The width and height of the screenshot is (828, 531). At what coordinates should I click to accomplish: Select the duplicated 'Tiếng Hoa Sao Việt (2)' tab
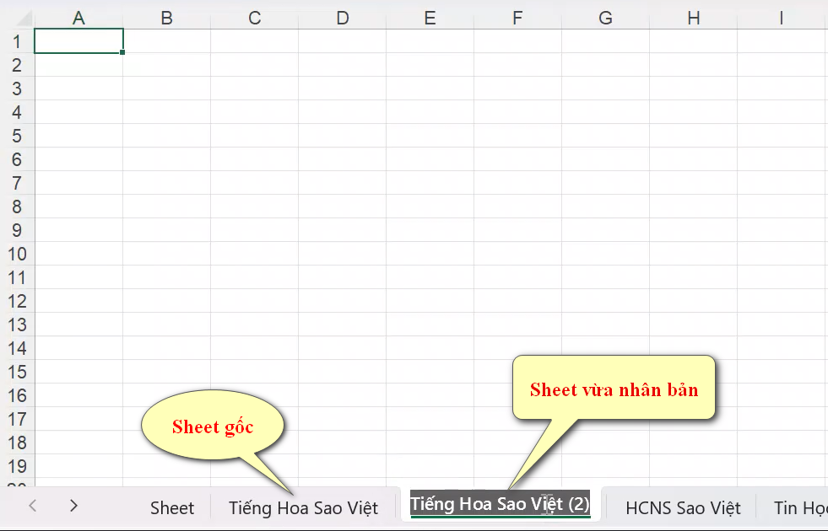[499, 507]
